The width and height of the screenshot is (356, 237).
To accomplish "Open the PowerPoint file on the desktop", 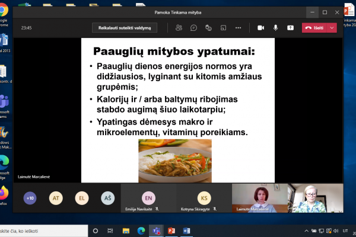I will click(349, 14).
